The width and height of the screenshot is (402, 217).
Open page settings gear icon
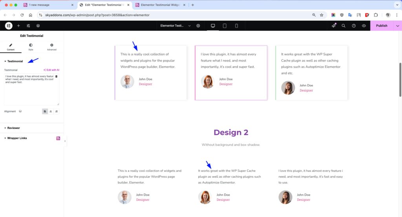click(x=198, y=26)
